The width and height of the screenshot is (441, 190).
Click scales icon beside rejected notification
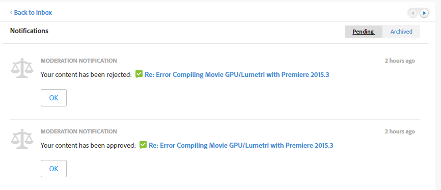click(22, 68)
